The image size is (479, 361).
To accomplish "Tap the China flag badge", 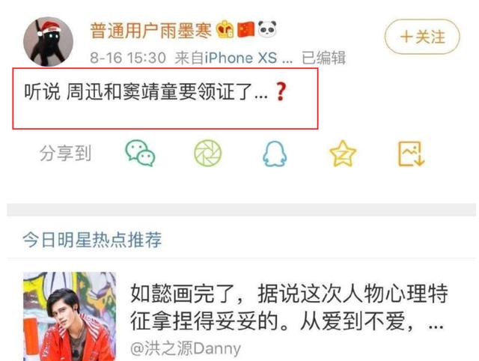I will [x=246, y=29].
